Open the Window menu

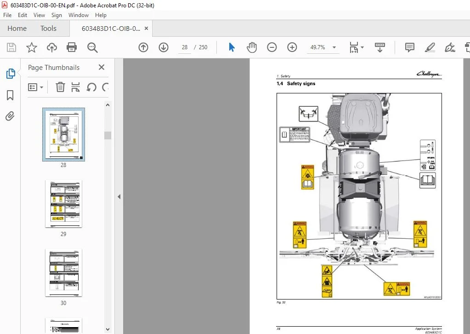point(79,15)
